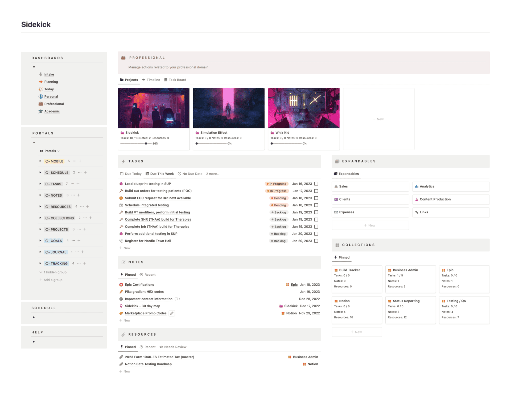Check off the Lead blueprint testing in SUP task

(316, 184)
